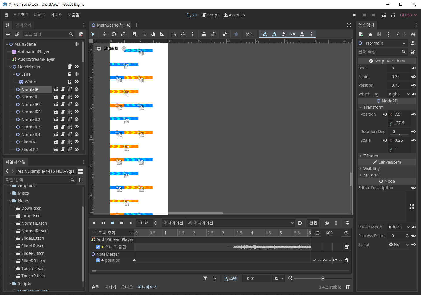Toggle visibility of NoteMaster node

coord(77,67)
